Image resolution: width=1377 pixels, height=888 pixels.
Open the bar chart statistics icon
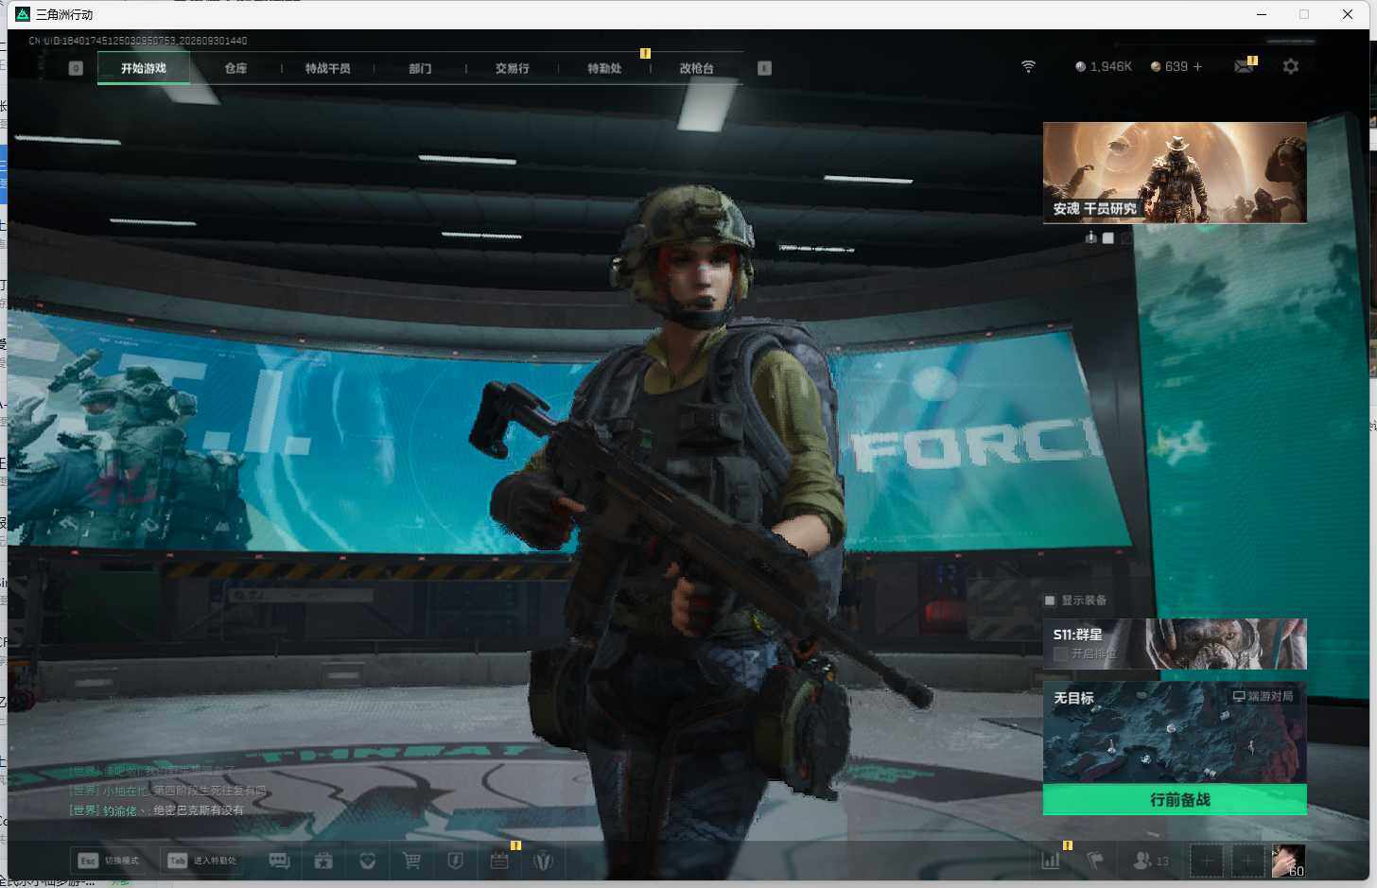coord(1051,861)
